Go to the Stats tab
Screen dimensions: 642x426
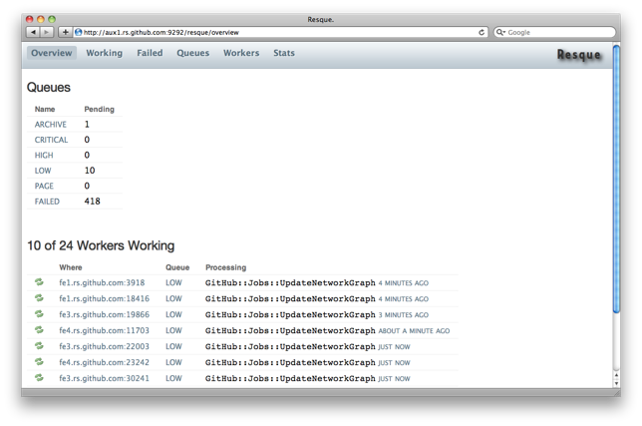coord(284,53)
